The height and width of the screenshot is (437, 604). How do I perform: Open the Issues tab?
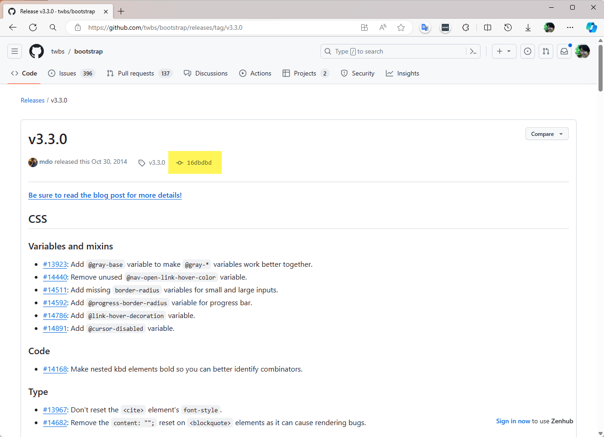(x=71, y=73)
